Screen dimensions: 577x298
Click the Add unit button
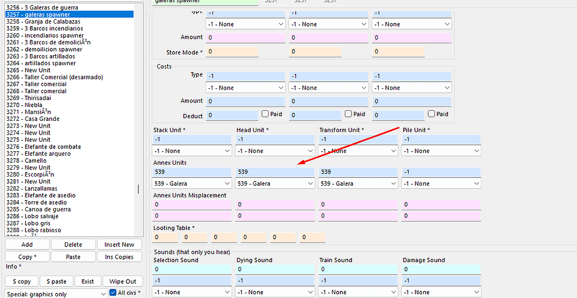click(x=27, y=245)
